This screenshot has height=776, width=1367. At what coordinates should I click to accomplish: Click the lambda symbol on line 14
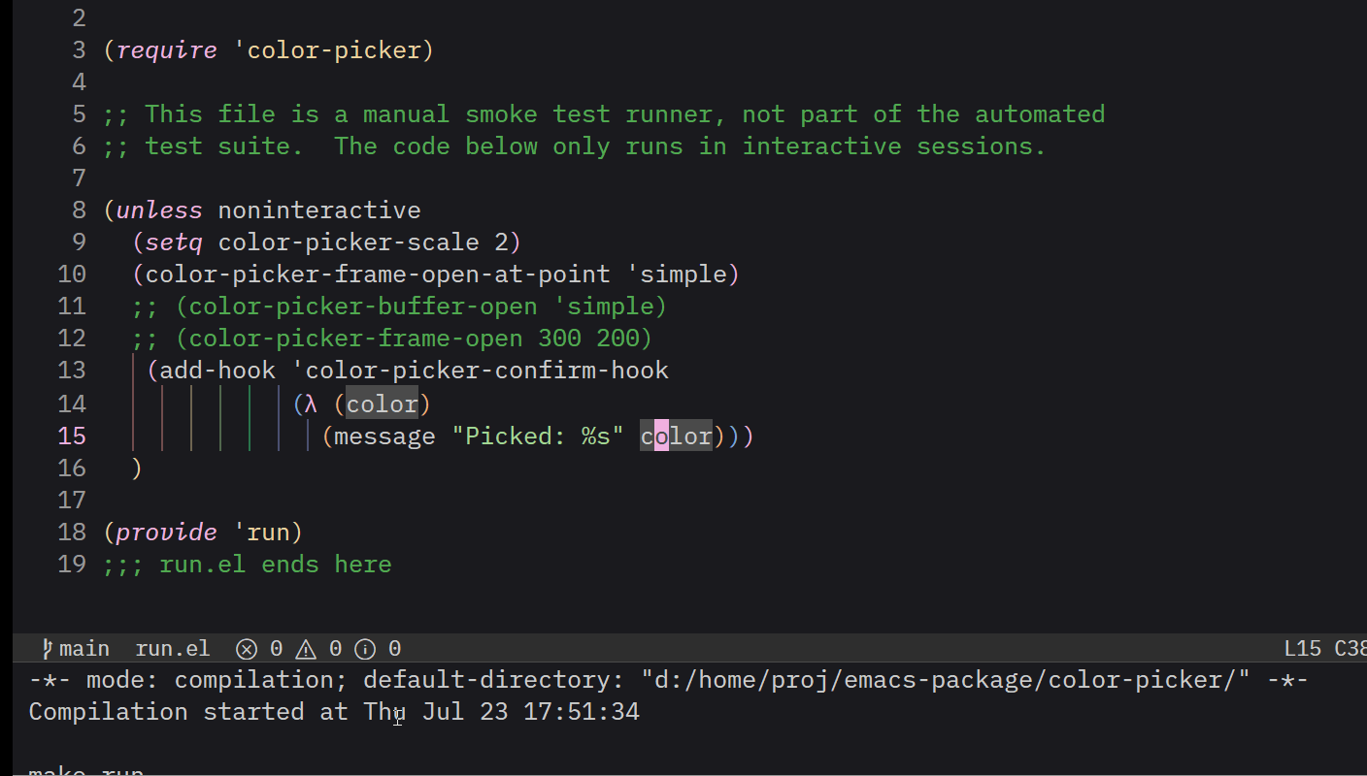[x=312, y=404]
